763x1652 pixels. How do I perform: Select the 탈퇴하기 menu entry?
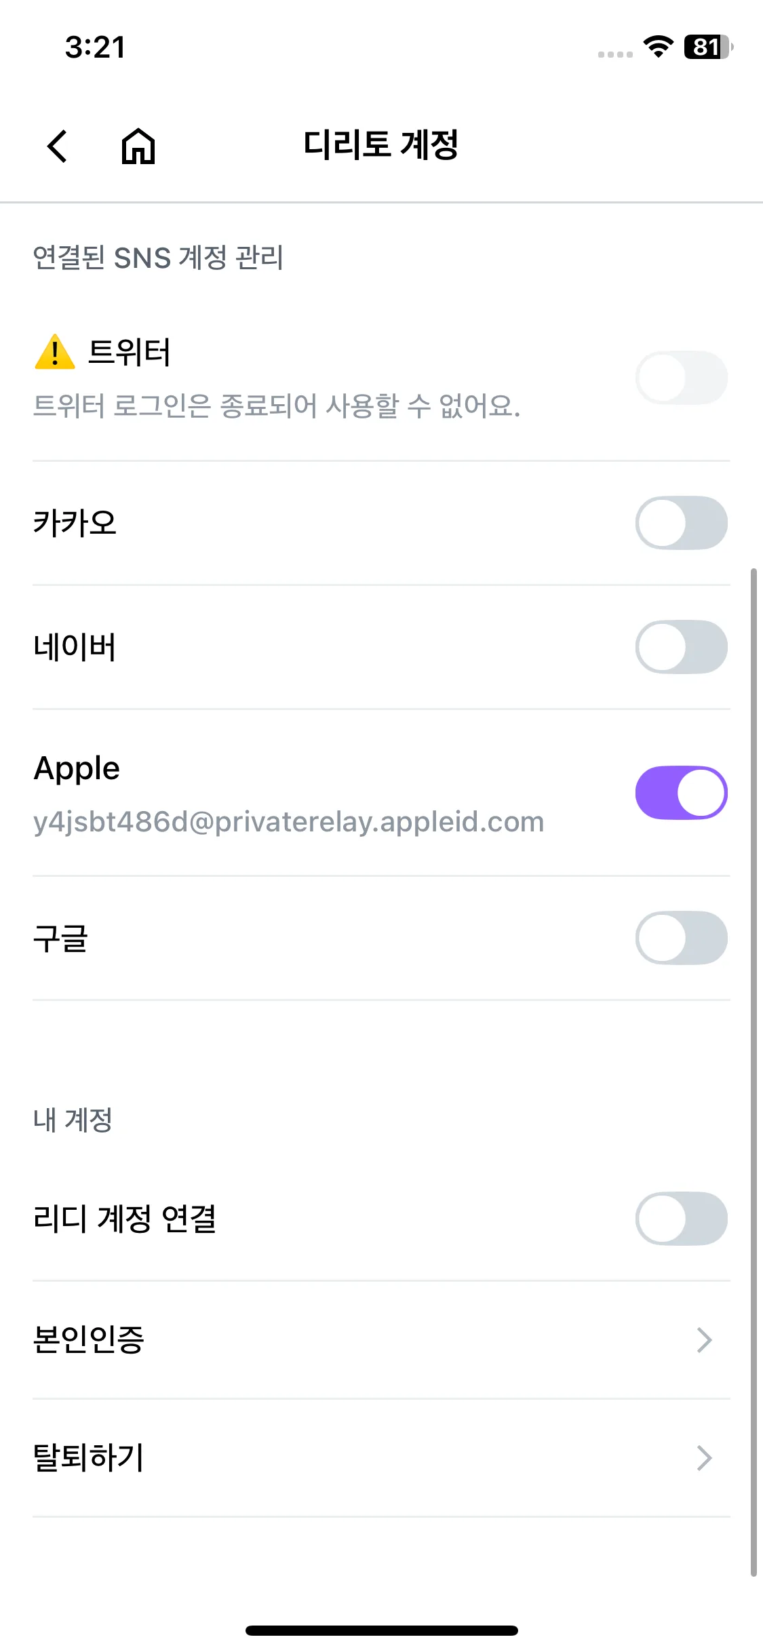click(90, 1458)
